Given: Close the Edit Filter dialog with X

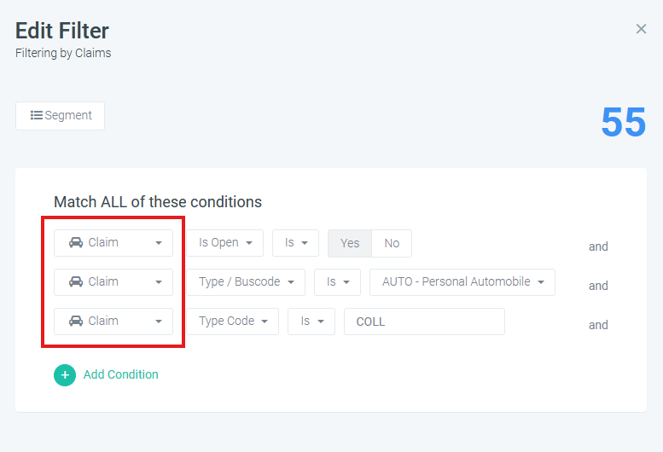Looking at the screenshot, I should pyautogui.click(x=641, y=29).
